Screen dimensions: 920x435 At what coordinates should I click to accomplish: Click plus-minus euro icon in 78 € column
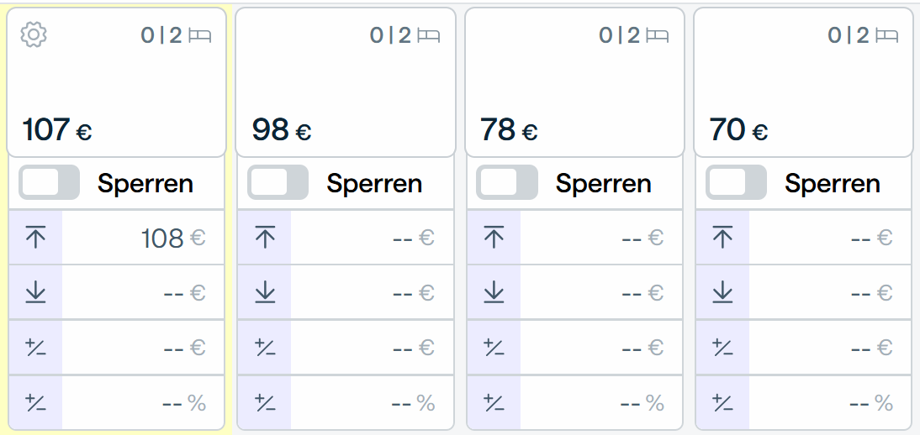(x=494, y=348)
